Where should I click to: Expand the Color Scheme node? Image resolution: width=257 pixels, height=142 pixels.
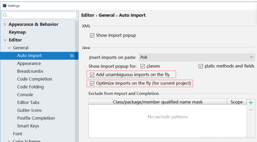click(x=9, y=141)
